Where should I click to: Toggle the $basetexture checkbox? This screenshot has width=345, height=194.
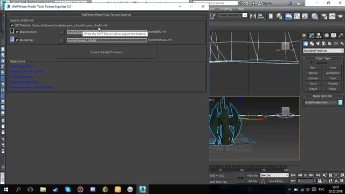tap(17, 32)
